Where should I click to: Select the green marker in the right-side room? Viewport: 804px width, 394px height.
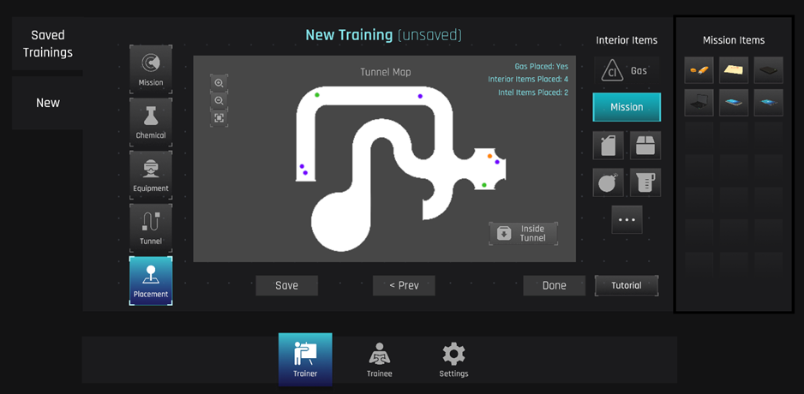484,185
